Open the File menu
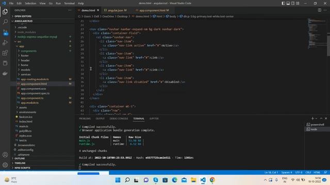Image resolution: width=330 pixels, height=185 pixels. 11,4
